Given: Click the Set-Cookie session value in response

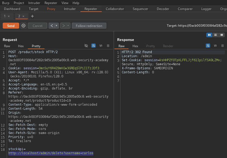Looking at the screenshot, I should coord(190,60).
